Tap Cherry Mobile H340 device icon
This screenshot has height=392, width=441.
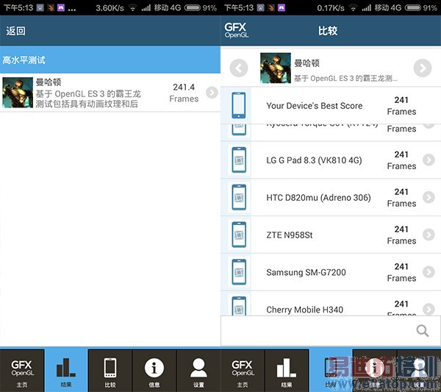pyautogui.click(x=239, y=306)
